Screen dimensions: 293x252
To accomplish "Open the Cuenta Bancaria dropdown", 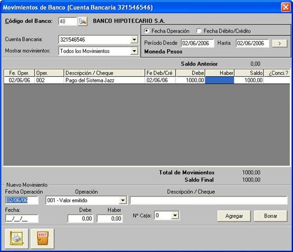I will coord(134,40).
